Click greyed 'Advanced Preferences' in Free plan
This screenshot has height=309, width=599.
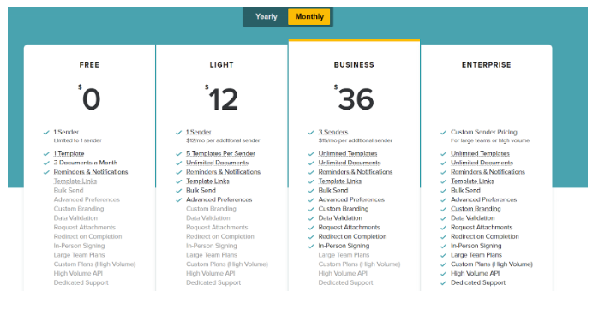(87, 199)
